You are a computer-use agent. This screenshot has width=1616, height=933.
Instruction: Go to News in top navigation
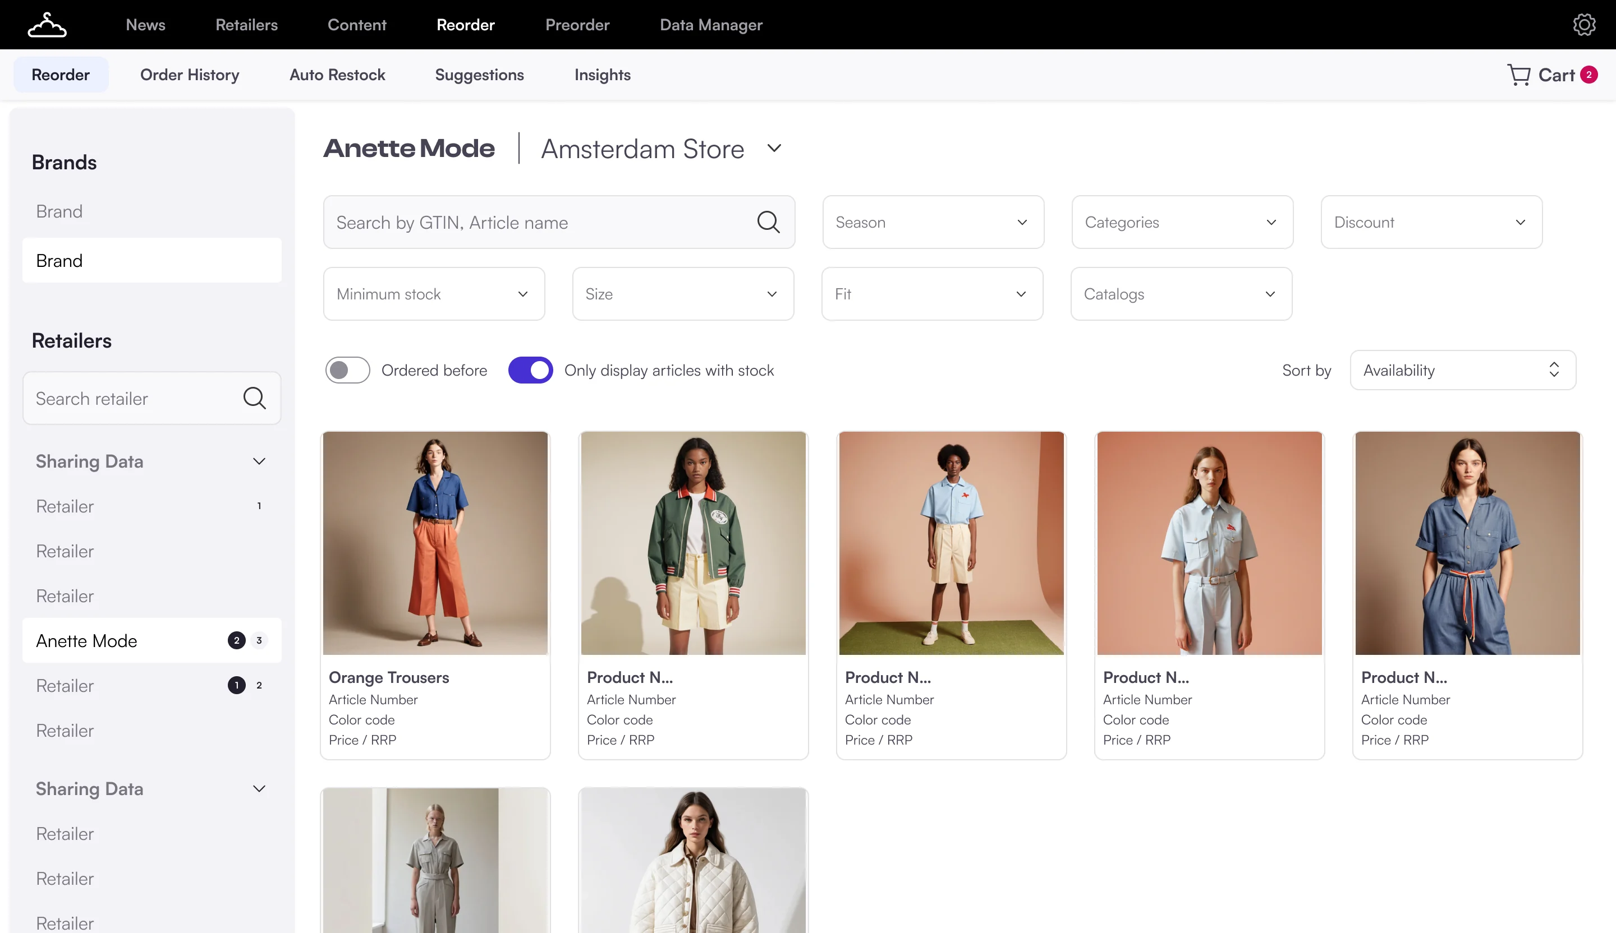pos(145,25)
